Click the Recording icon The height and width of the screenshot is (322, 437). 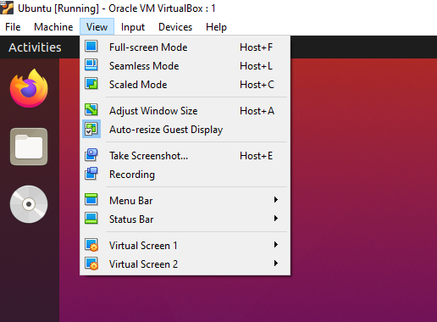(91, 174)
